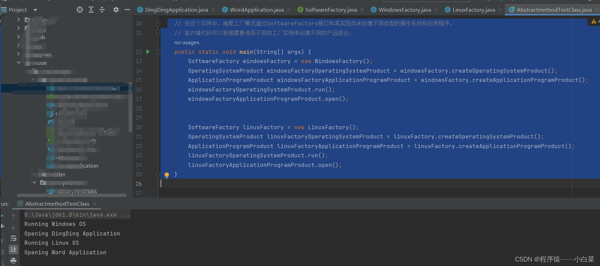Click line number 26 in the gutter
Image resolution: width=600 pixels, height=266 pixels.
click(x=139, y=184)
